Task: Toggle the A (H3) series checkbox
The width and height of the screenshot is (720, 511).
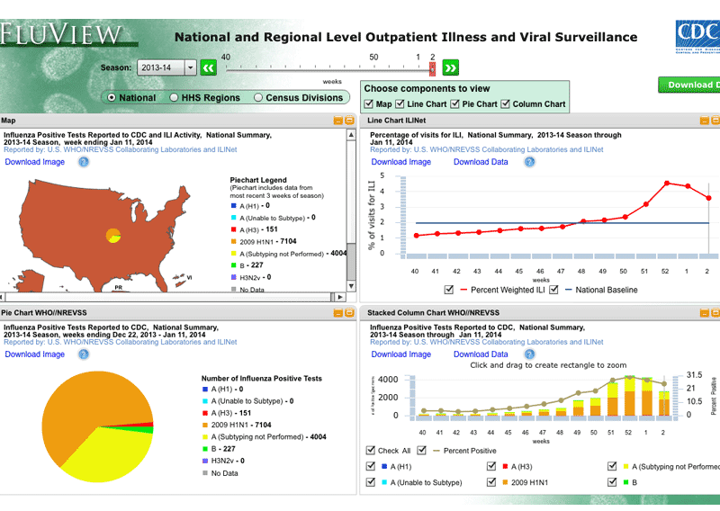Action: point(491,466)
